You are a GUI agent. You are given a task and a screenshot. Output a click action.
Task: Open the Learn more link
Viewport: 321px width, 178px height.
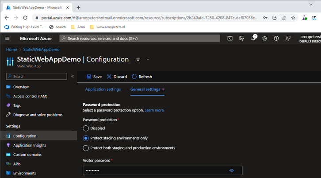[154, 110]
